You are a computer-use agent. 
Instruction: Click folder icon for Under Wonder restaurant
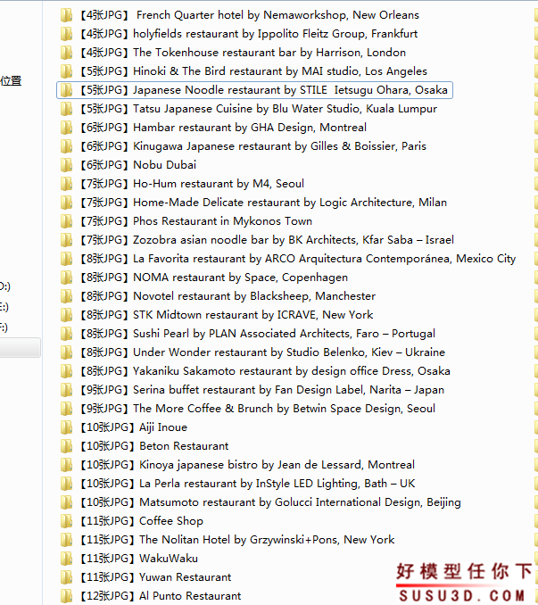tap(66, 352)
